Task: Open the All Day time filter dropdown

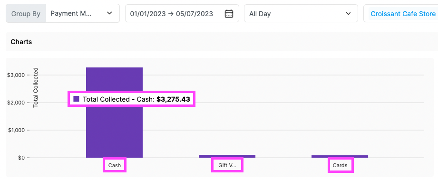Action: click(x=301, y=13)
